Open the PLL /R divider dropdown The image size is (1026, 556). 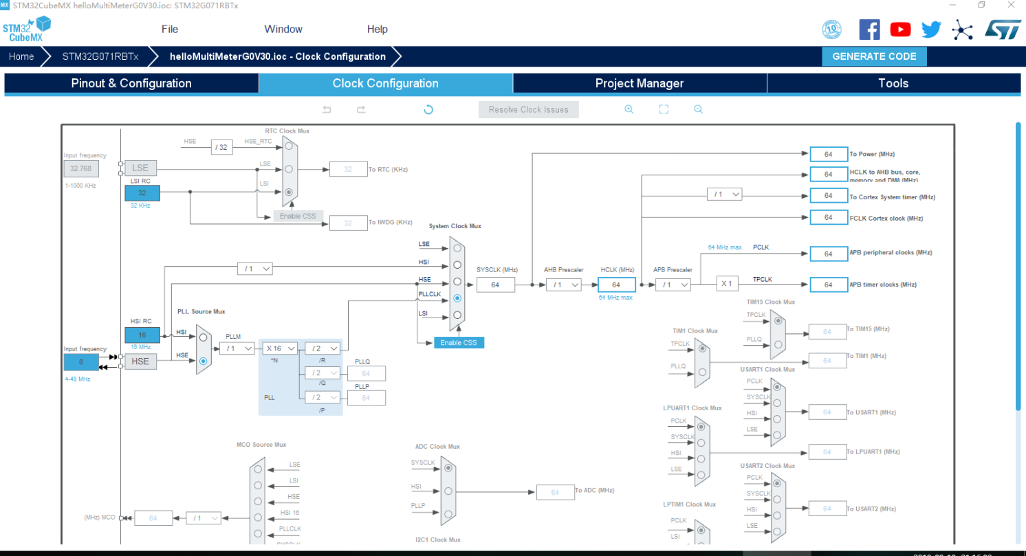pos(323,348)
